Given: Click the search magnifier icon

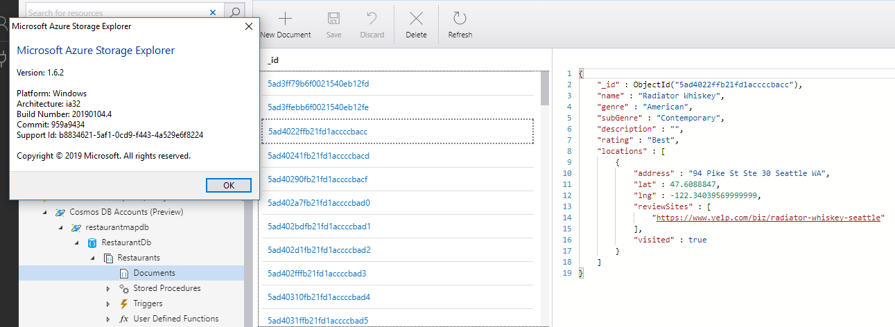Looking at the screenshot, I should [x=235, y=12].
